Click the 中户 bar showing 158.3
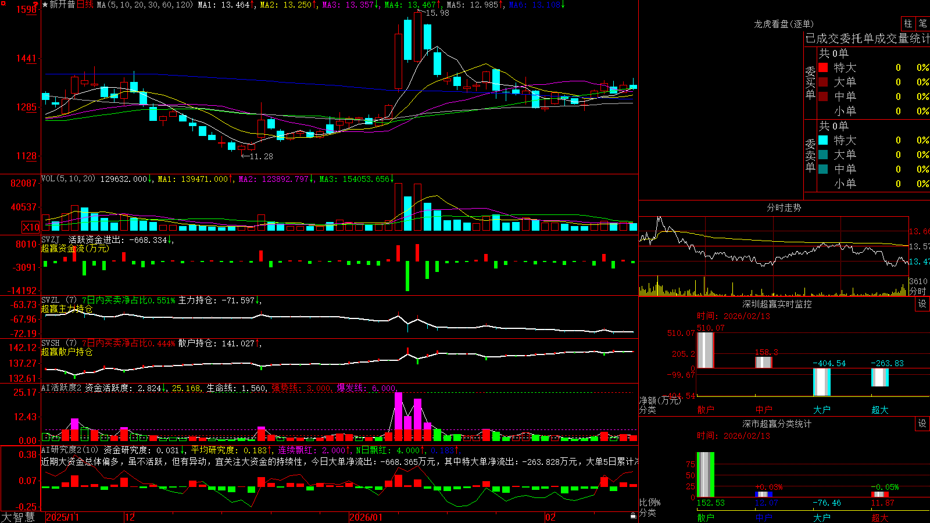The image size is (930, 523). tap(764, 363)
